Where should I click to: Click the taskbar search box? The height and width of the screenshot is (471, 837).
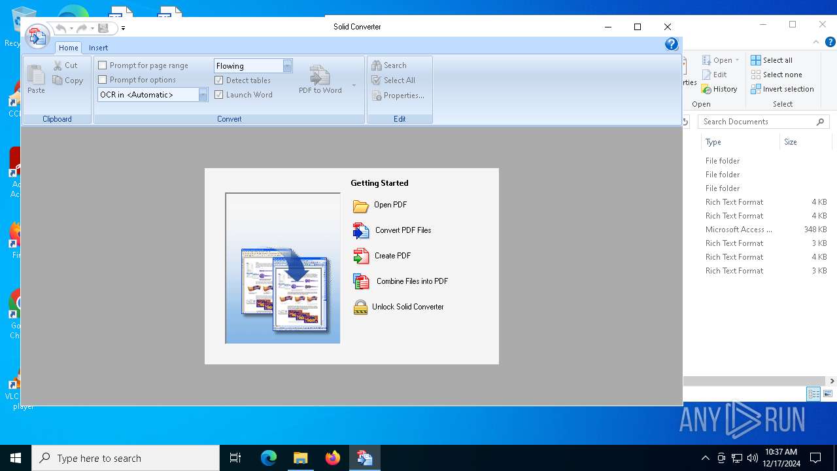click(x=126, y=458)
